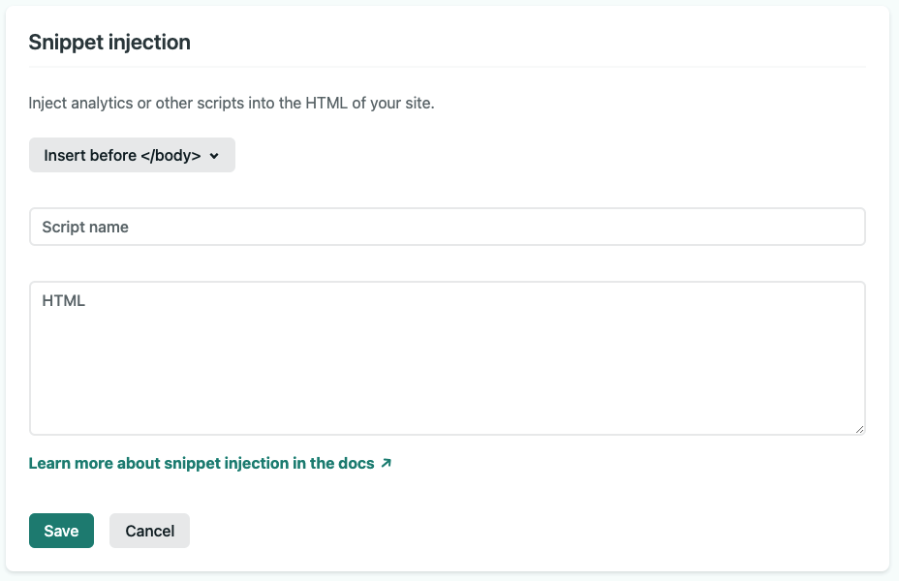Image resolution: width=899 pixels, height=581 pixels.
Task: Open the snippet injection docs link
Action: 201,464
